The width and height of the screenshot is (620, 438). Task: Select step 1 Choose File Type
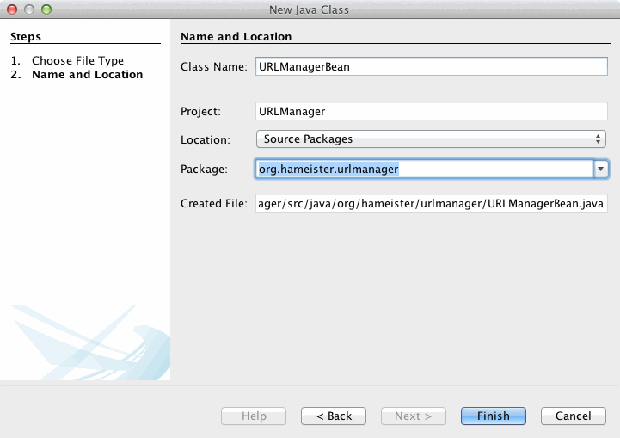pos(77,60)
